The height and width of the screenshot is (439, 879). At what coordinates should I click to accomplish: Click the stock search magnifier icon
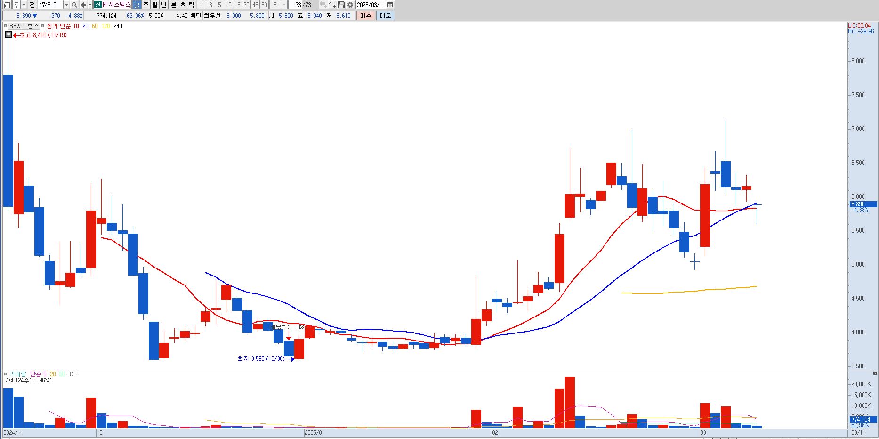74,5
